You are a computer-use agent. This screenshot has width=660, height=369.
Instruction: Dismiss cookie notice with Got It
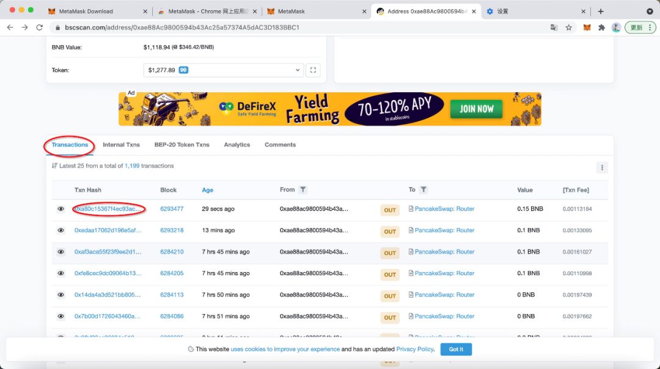tap(456, 349)
